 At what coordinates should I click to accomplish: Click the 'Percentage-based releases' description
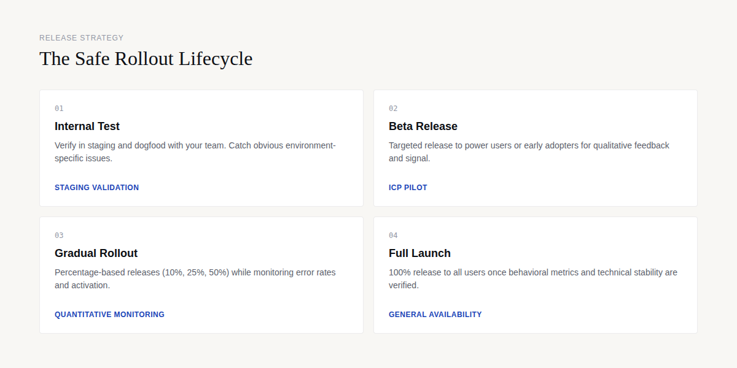[195, 279]
